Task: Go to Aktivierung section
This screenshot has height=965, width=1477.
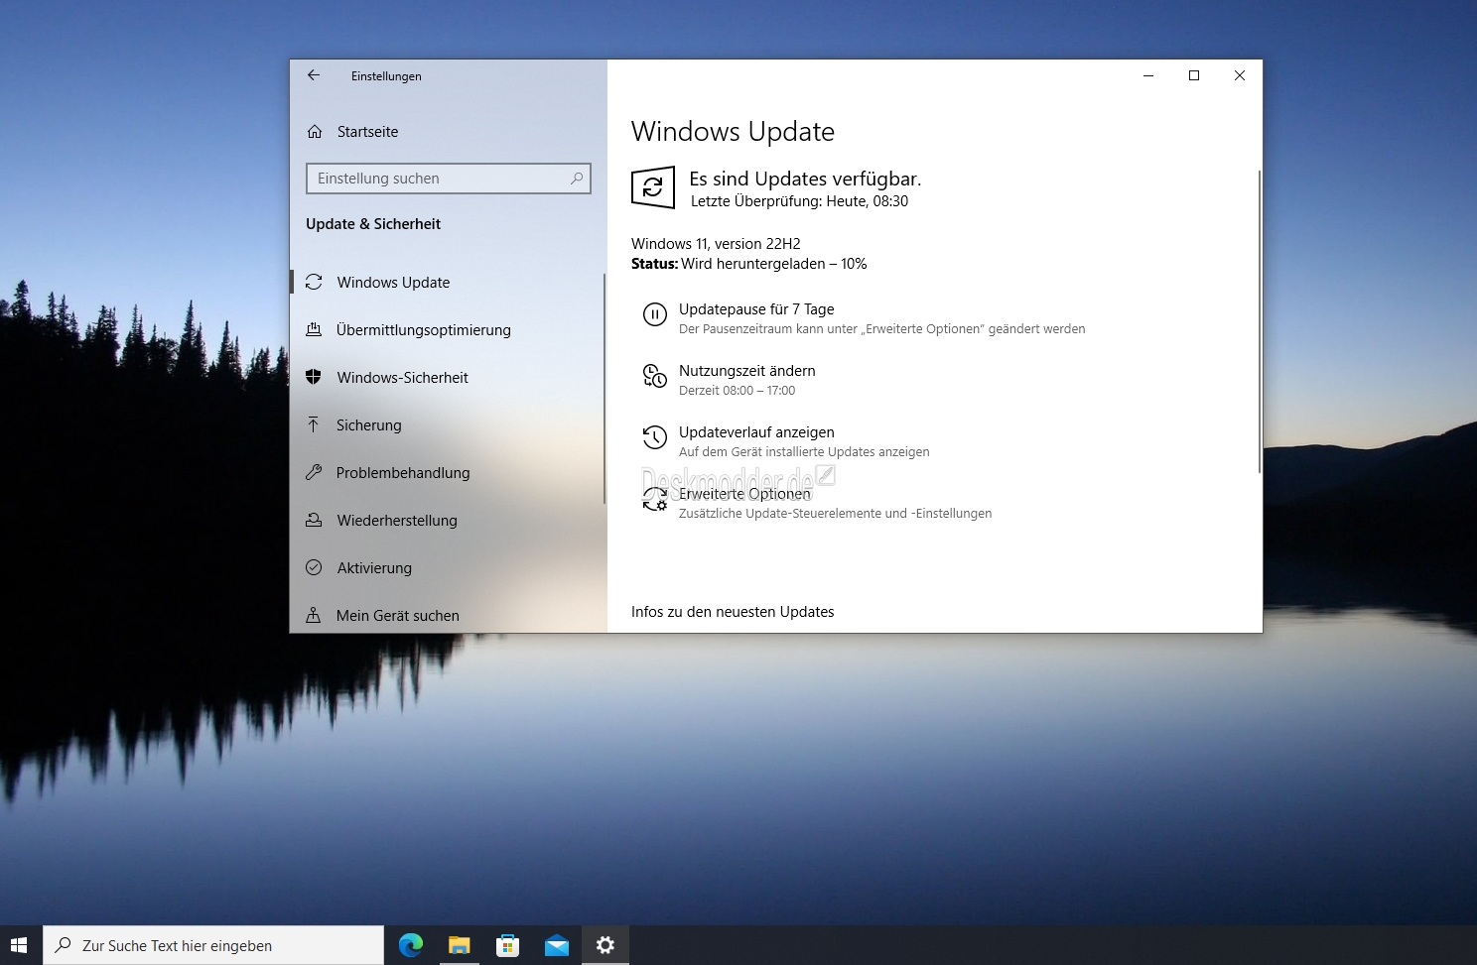Action: click(447, 568)
